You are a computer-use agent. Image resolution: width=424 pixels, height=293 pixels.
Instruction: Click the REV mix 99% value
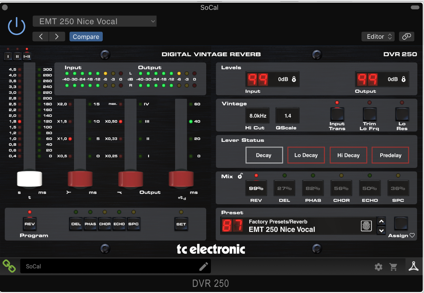[256, 189]
